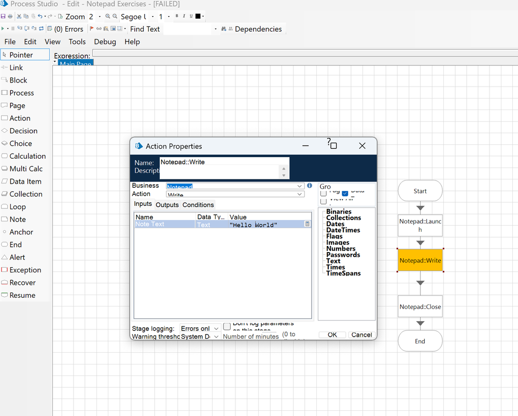
Task: Open the Stage logging dropdown
Action: [216, 329]
